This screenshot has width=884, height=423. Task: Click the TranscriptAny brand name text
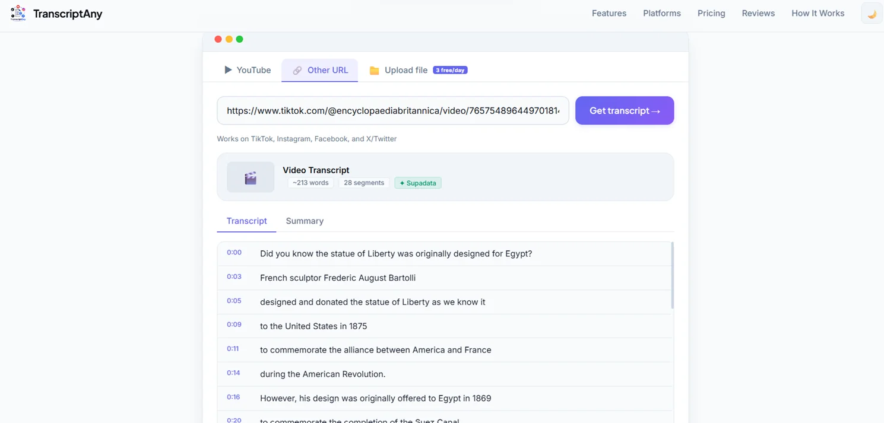click(68, 14)
